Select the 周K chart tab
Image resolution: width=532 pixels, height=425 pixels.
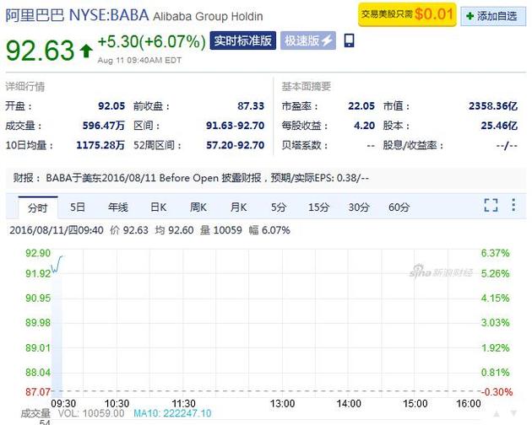click(x=198, y=207)
